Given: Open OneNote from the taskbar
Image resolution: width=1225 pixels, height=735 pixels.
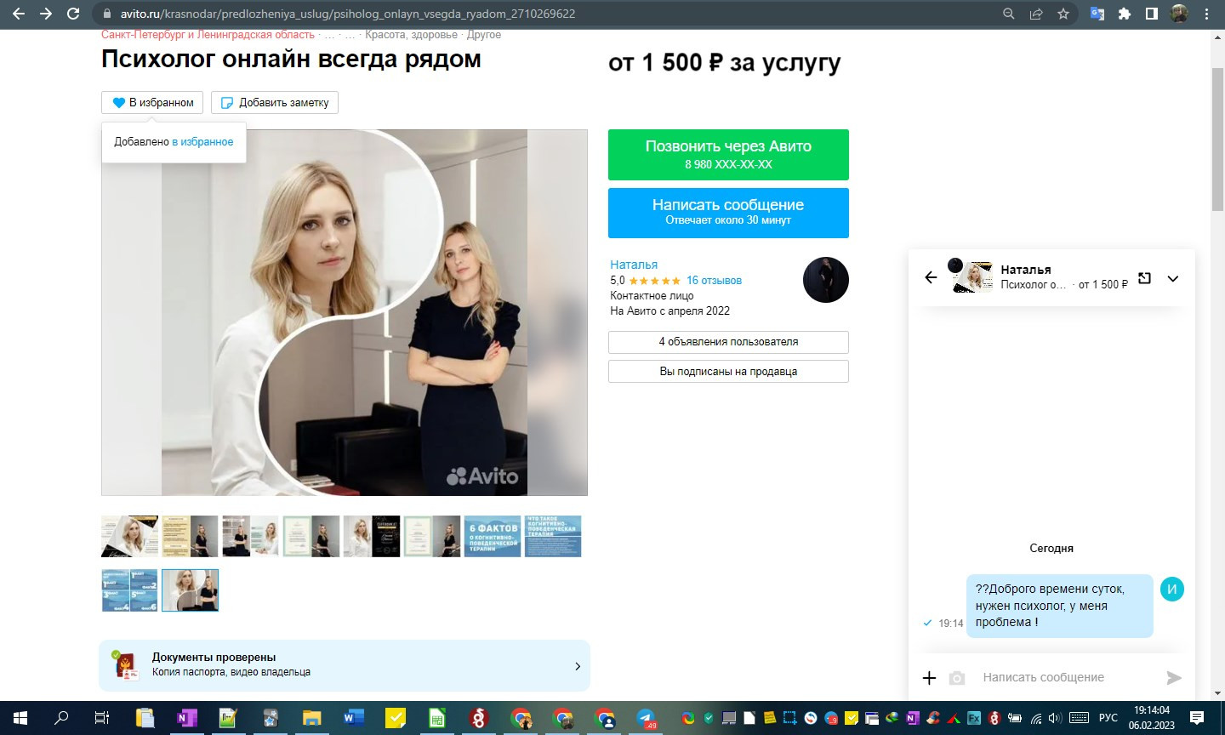Looking at the screenshot, I should (186, 718).
